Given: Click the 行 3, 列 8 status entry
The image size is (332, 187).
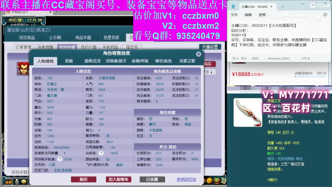Looking at the screenshot, I should pyautogui.click(x=240, y=58).
